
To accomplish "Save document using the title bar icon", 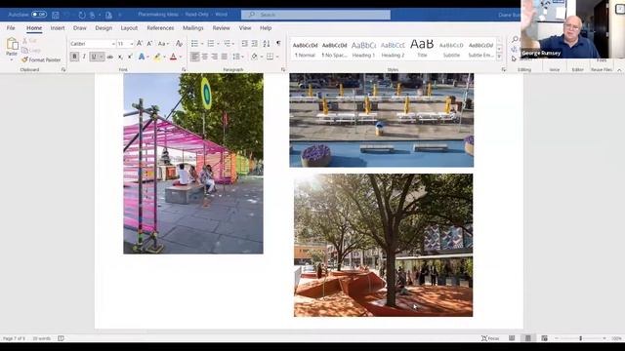I will coord(56,15).
